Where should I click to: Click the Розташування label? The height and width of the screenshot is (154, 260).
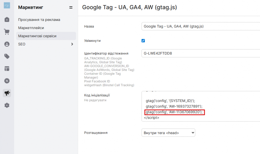coord(96,133)
